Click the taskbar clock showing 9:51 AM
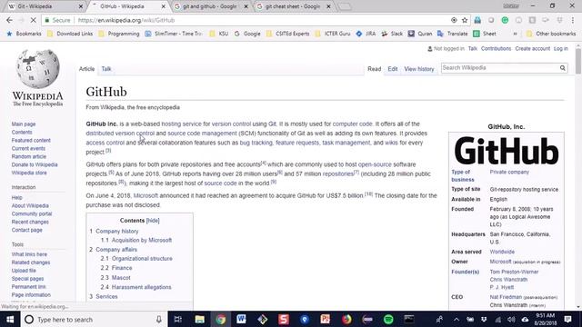Image resolution: width=582 pixels, height=327 pixels. (x=546, y=319)
